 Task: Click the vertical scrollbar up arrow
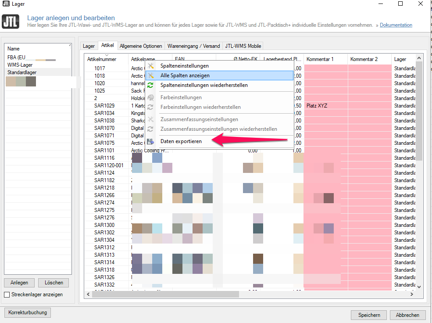(419, 58)
